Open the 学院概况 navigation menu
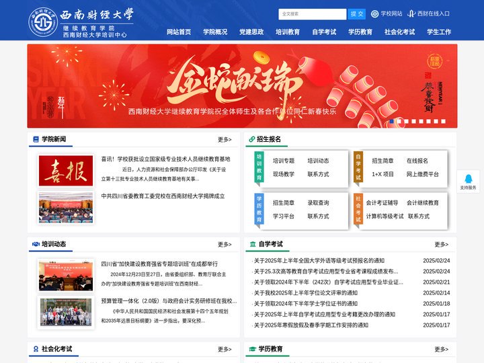Screen dimensions: 484x363 point(215,32)
